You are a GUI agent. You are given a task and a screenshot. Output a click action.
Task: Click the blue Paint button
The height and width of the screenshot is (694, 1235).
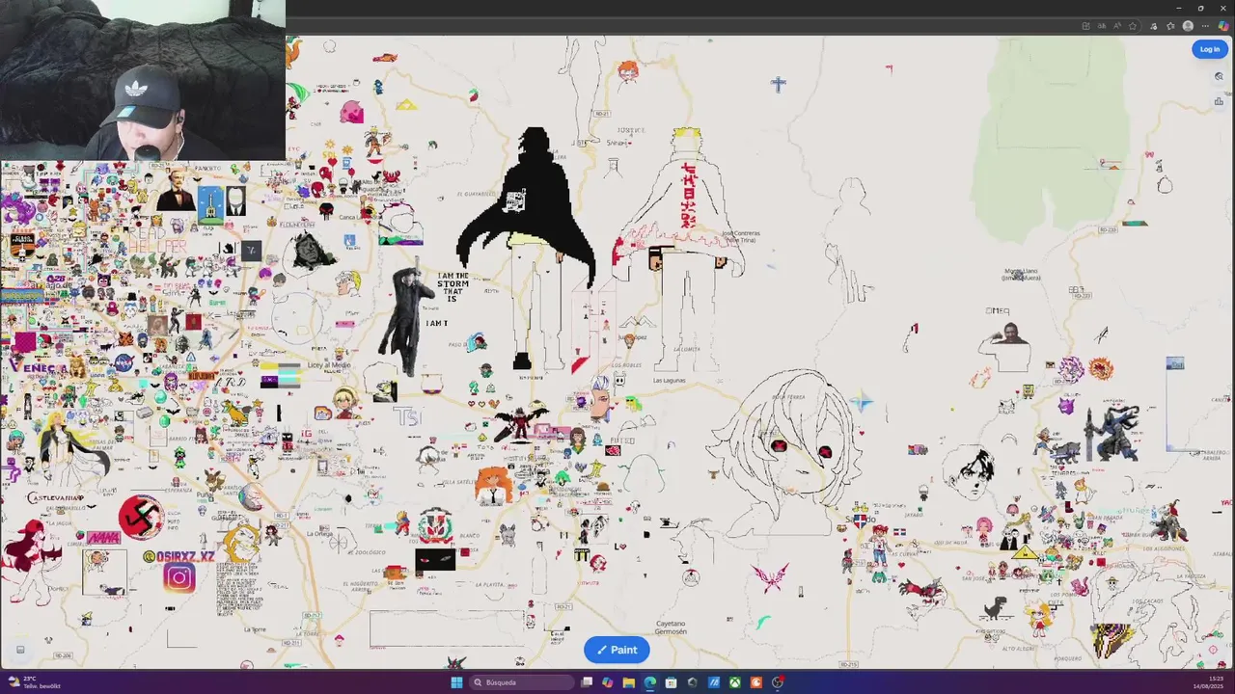pyautogui.click(x=617, y=650)
